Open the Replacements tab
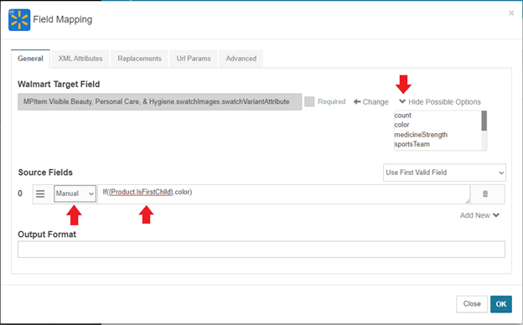The height and width of the screenshot is (325, 523). [x=139, y=59]
